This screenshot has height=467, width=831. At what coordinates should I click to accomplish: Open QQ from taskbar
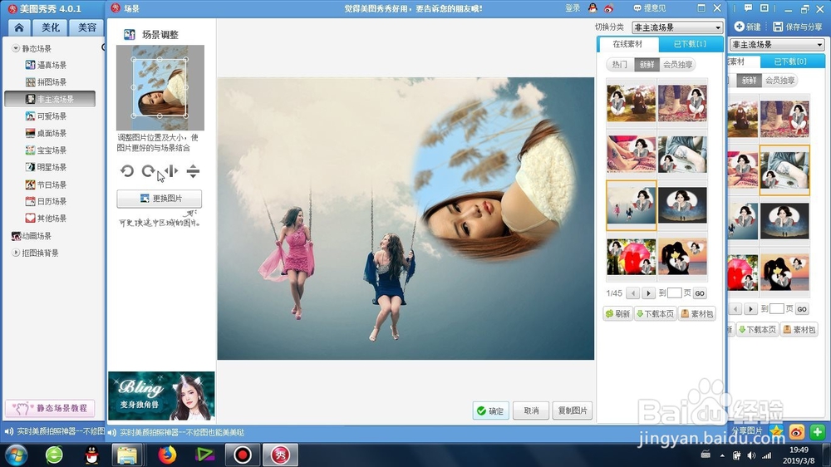coord(91,455)
